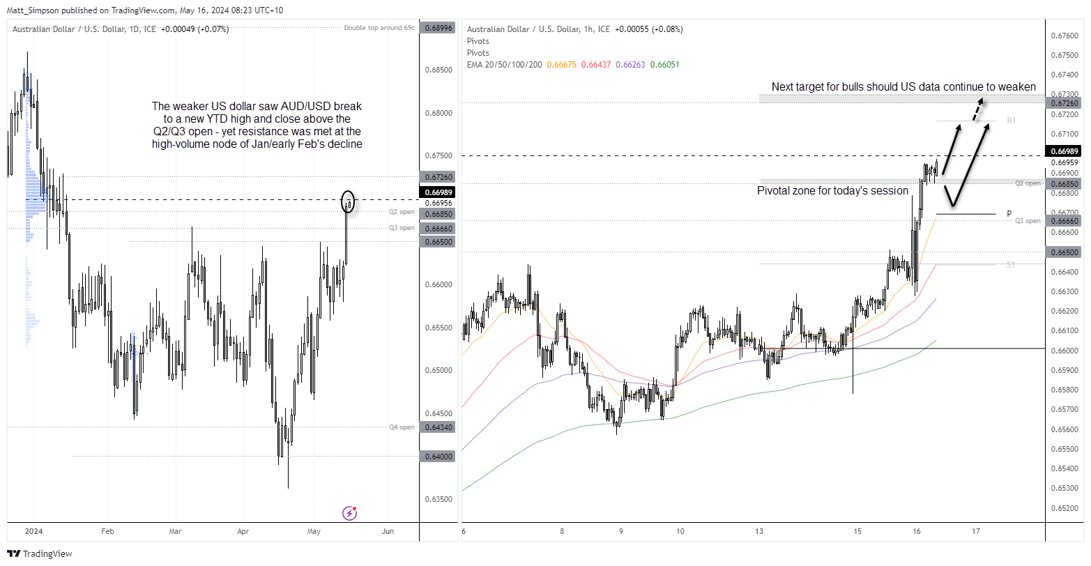Click the '17' date label on 1h chart axis

(976, 531)
